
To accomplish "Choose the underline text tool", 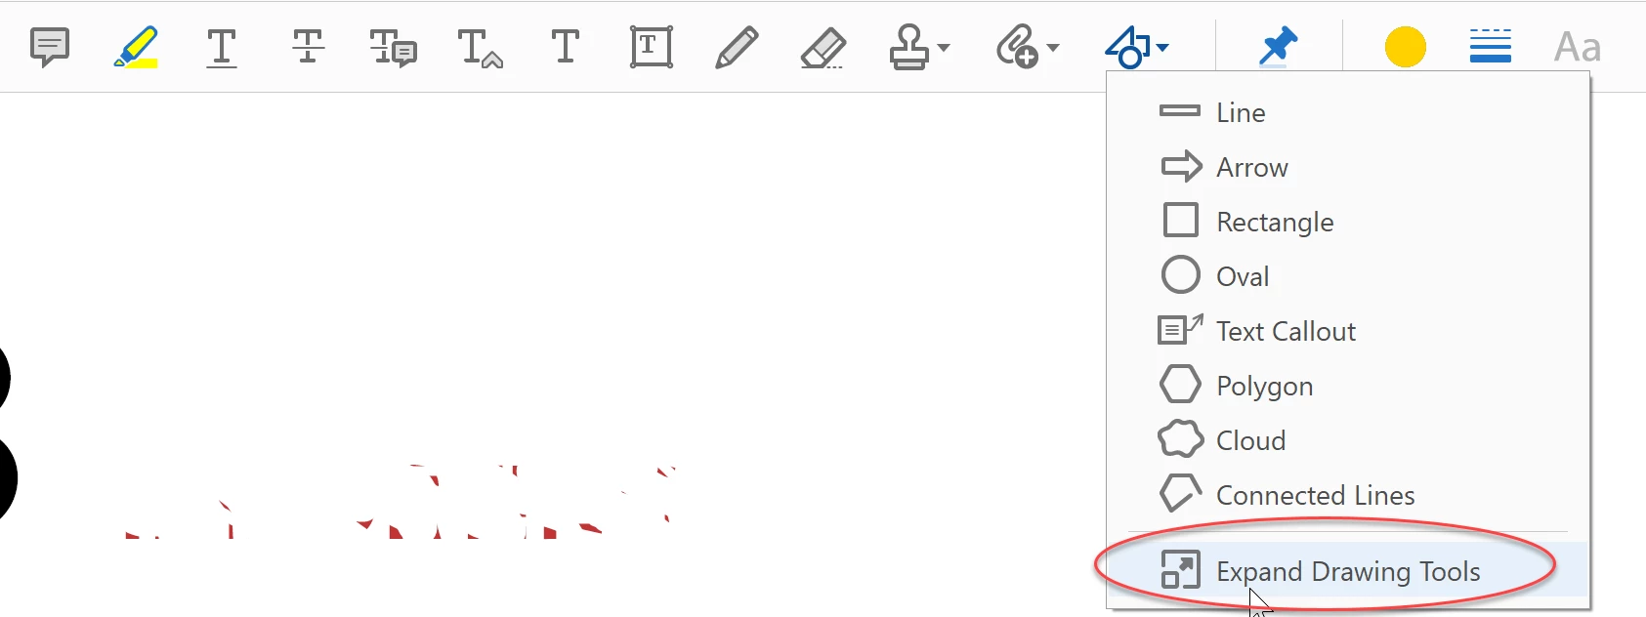I will coord(222,47).
